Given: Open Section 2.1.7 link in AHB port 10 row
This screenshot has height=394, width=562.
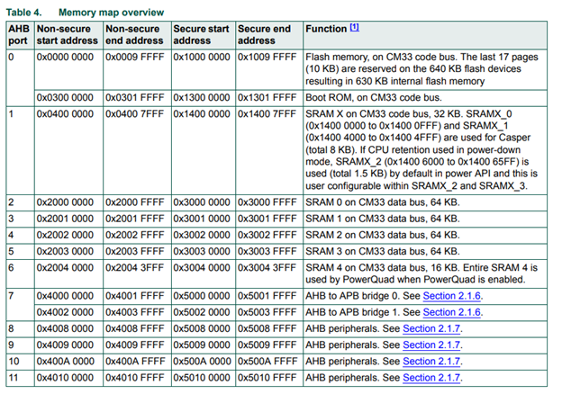Looking at the screenshot, I should [431, 362].
